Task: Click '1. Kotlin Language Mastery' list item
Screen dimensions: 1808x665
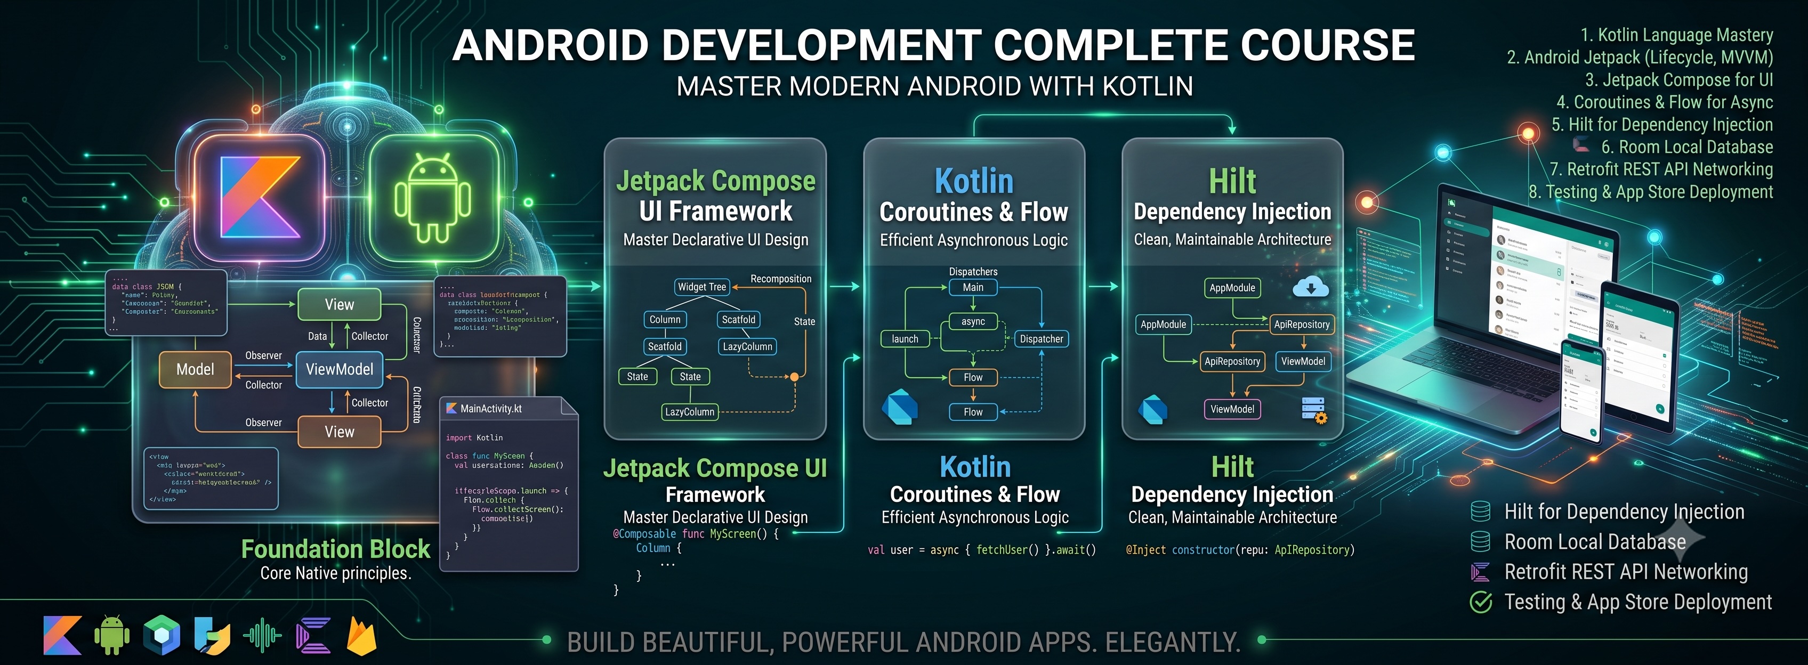Action: [1677, 35]
